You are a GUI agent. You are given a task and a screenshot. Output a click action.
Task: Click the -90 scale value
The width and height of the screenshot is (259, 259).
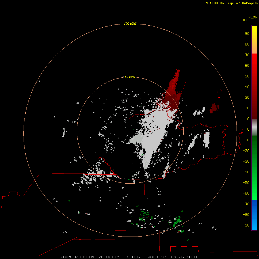point(246,225)
